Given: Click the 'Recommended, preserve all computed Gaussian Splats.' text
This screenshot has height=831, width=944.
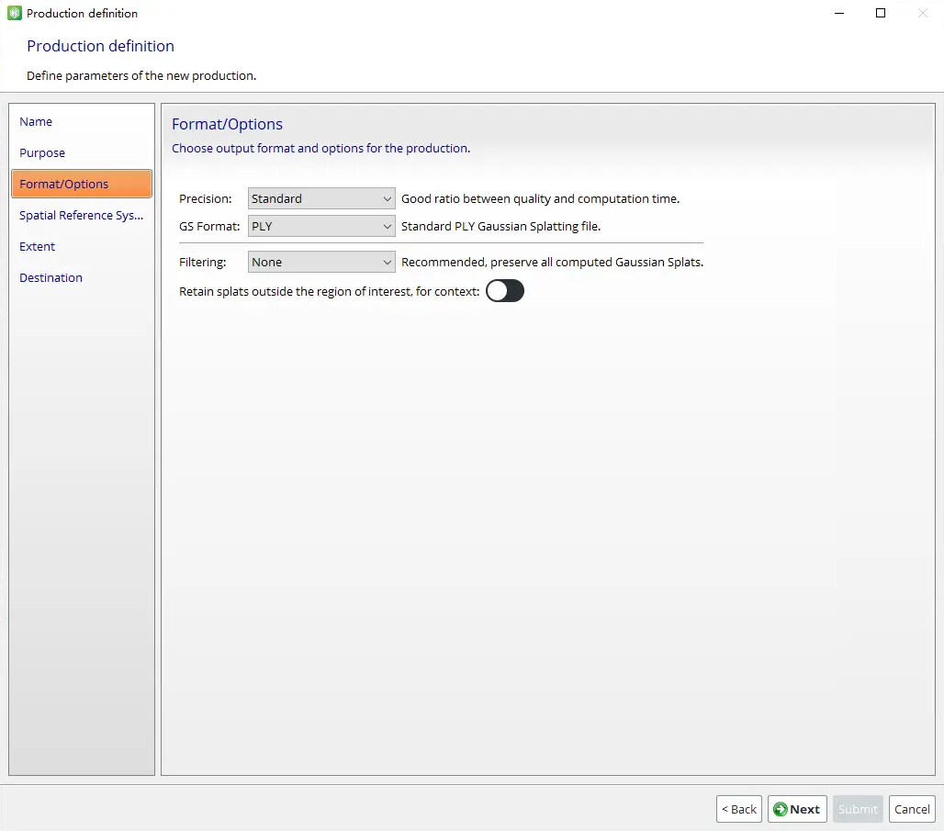Looking at the screenshot, I should (552, 262).
